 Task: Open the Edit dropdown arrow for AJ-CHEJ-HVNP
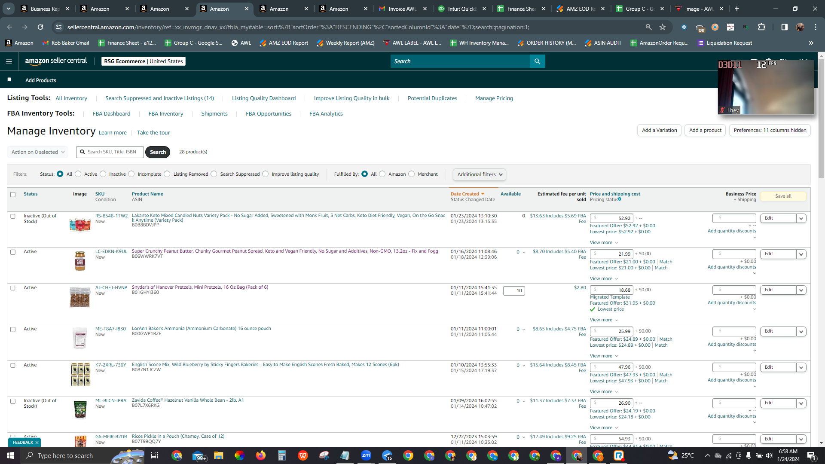coord(801,290)
